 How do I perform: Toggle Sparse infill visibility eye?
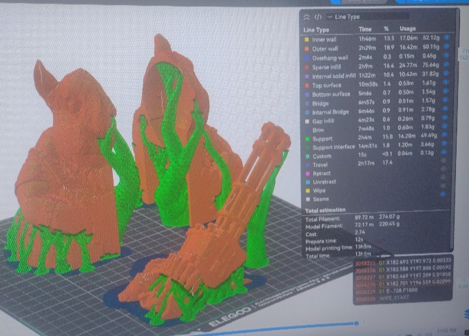pyautogui.click(x=446, y=64)
